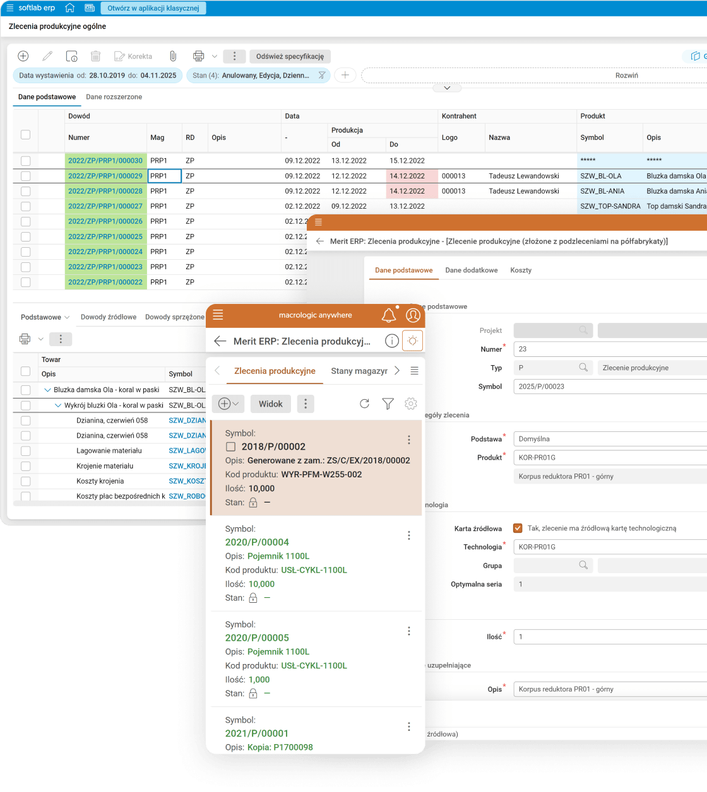Click the Odśwież specyfikację button
This screenshot has height=792, width=707.
290,56
